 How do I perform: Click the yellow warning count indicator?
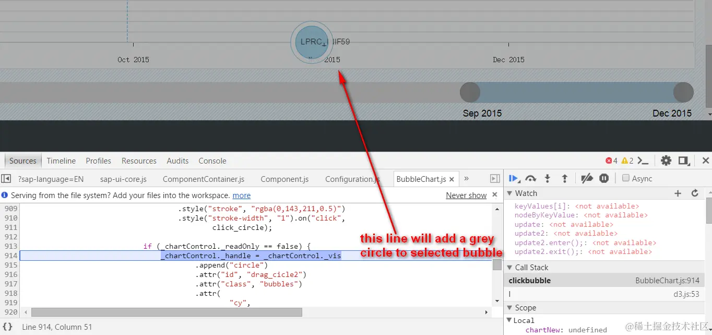tap(627, 160)
